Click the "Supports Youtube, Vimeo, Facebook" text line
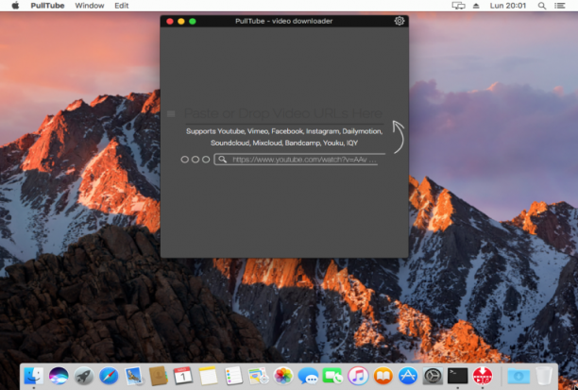The image size is (578, 390). 284,131
